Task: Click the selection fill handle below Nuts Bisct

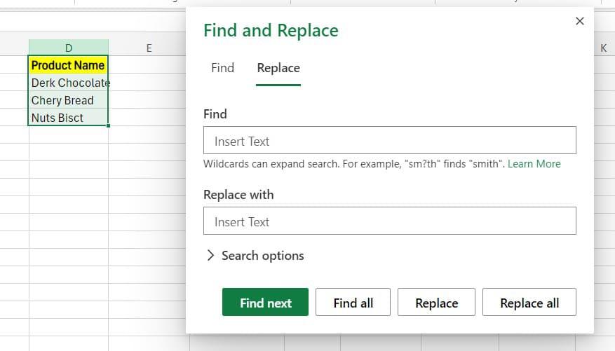Action: point(109,126)
